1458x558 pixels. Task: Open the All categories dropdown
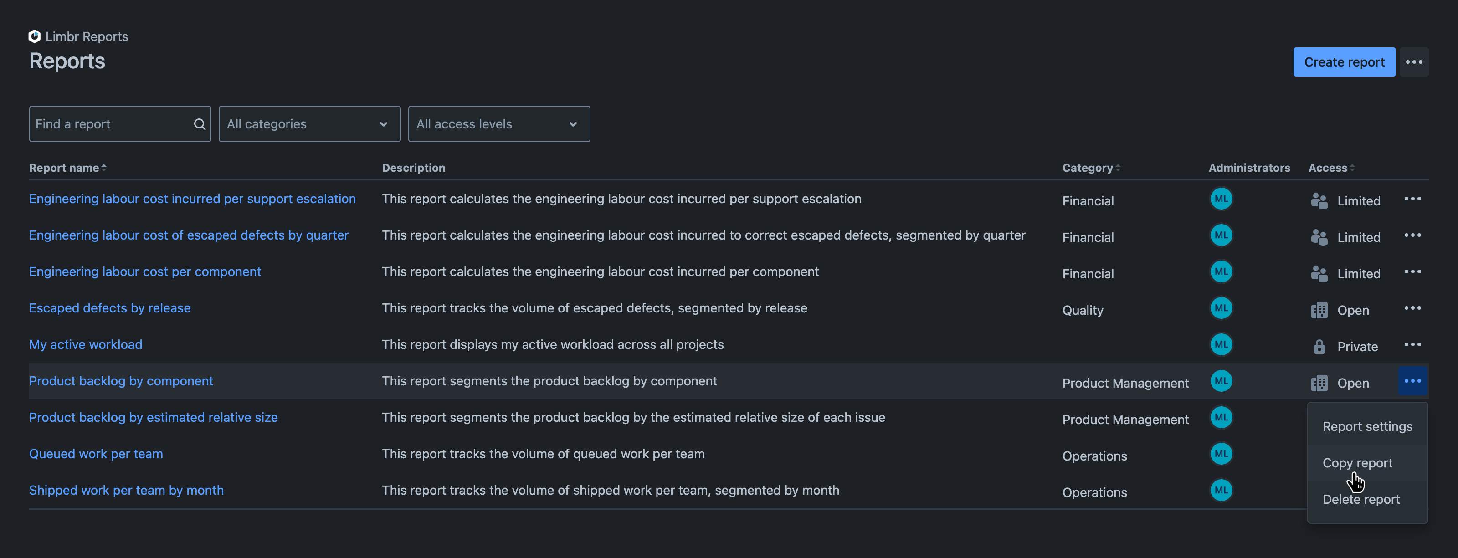point(309,123)
